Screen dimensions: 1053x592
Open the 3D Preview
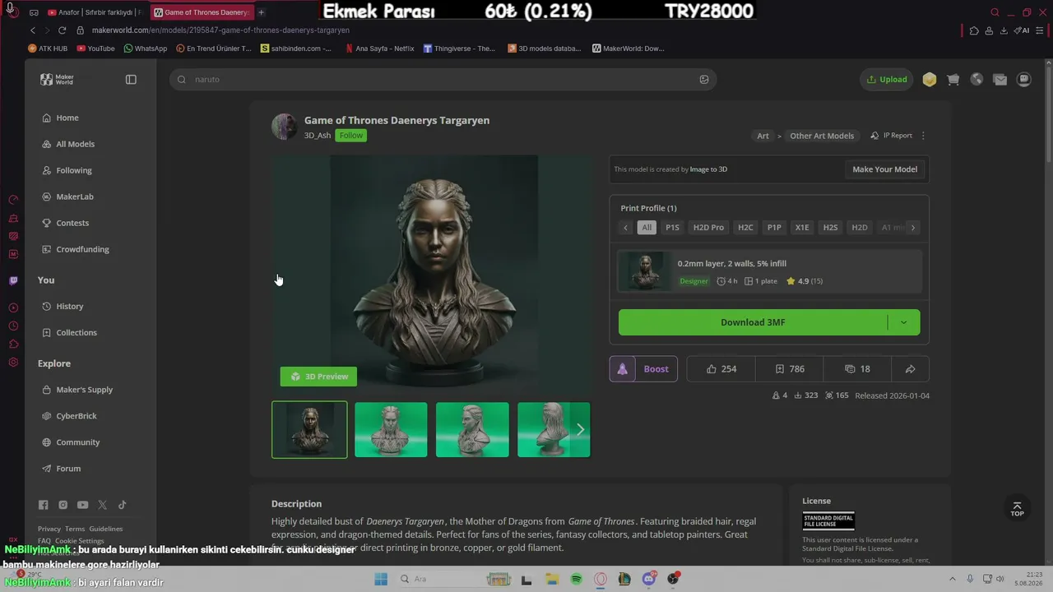click(x=318, y=377)
